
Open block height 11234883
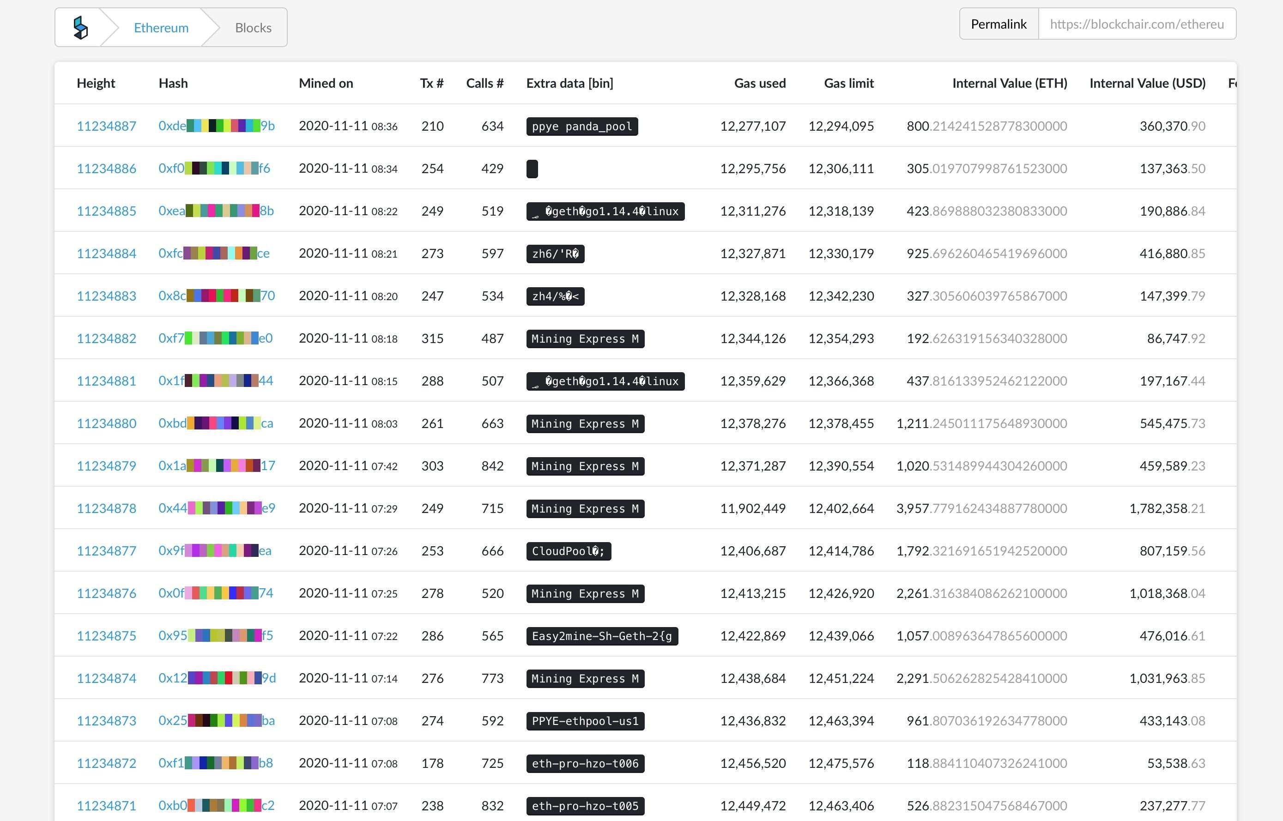[107, 296]
